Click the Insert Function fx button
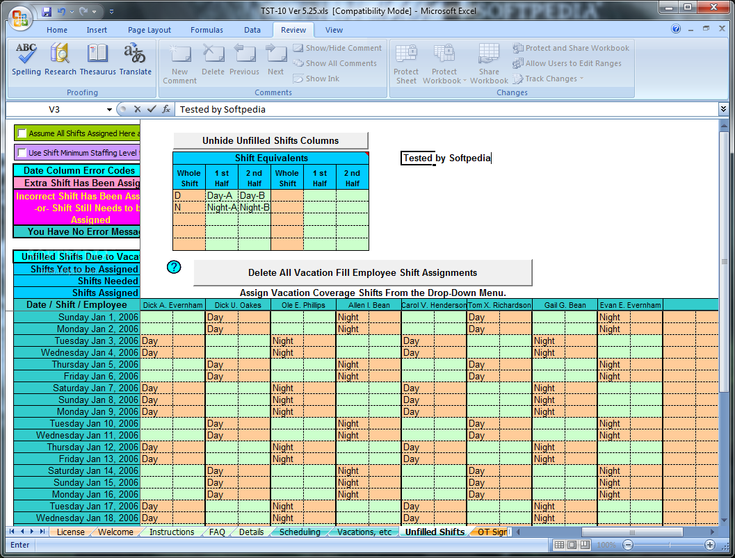Screen dimensions: 735x558 166,109
